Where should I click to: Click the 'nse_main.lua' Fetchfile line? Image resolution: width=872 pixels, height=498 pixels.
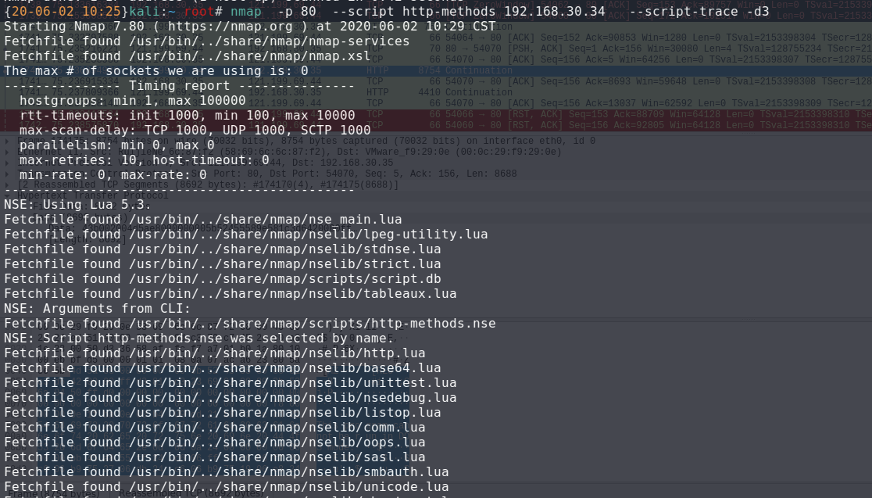tap(203, 219)
